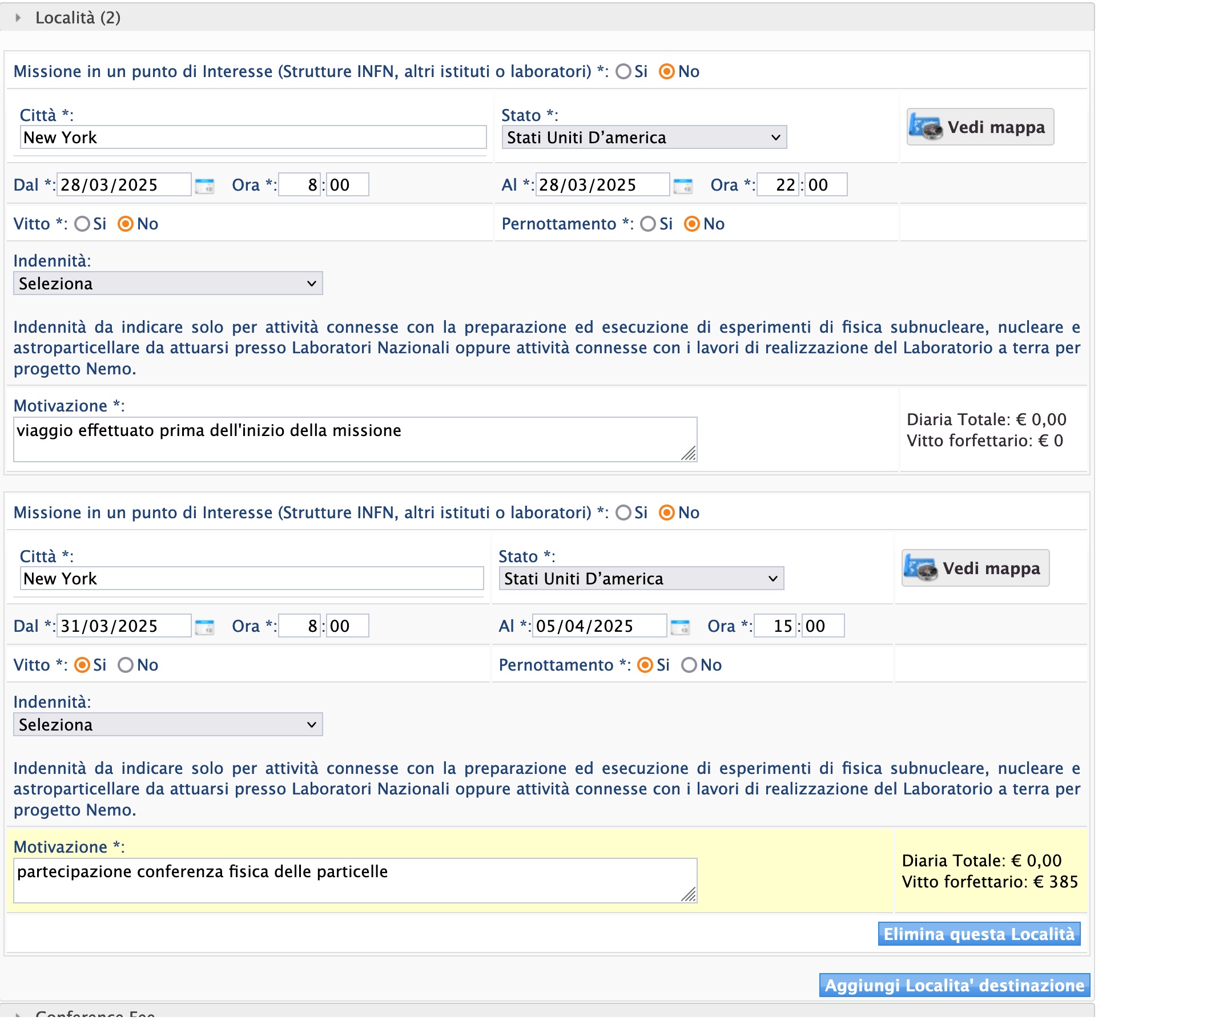The width and height of the screenshot is (1223, 1033).
Task: Select Si for punto di Interesse, second località
Action: [x=624, y=513]
